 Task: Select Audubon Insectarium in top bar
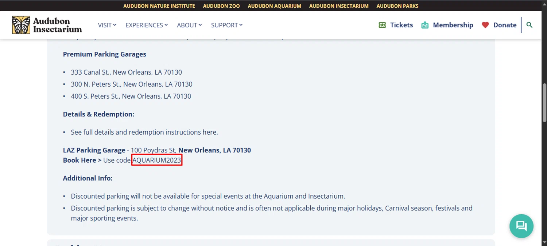pos(339,6)
